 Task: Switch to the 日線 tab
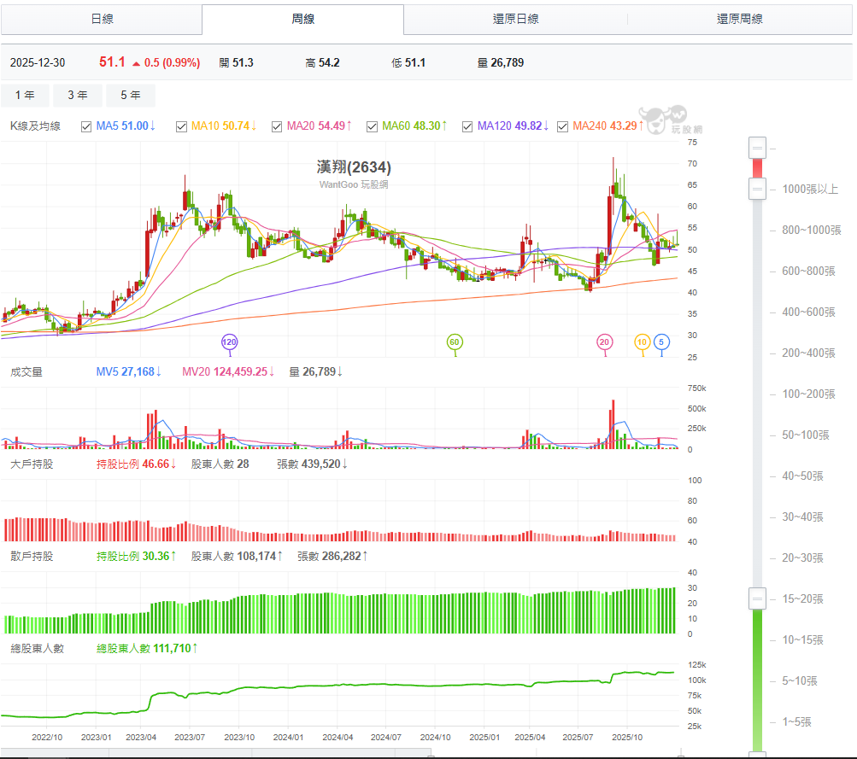[x=104, y=19]
